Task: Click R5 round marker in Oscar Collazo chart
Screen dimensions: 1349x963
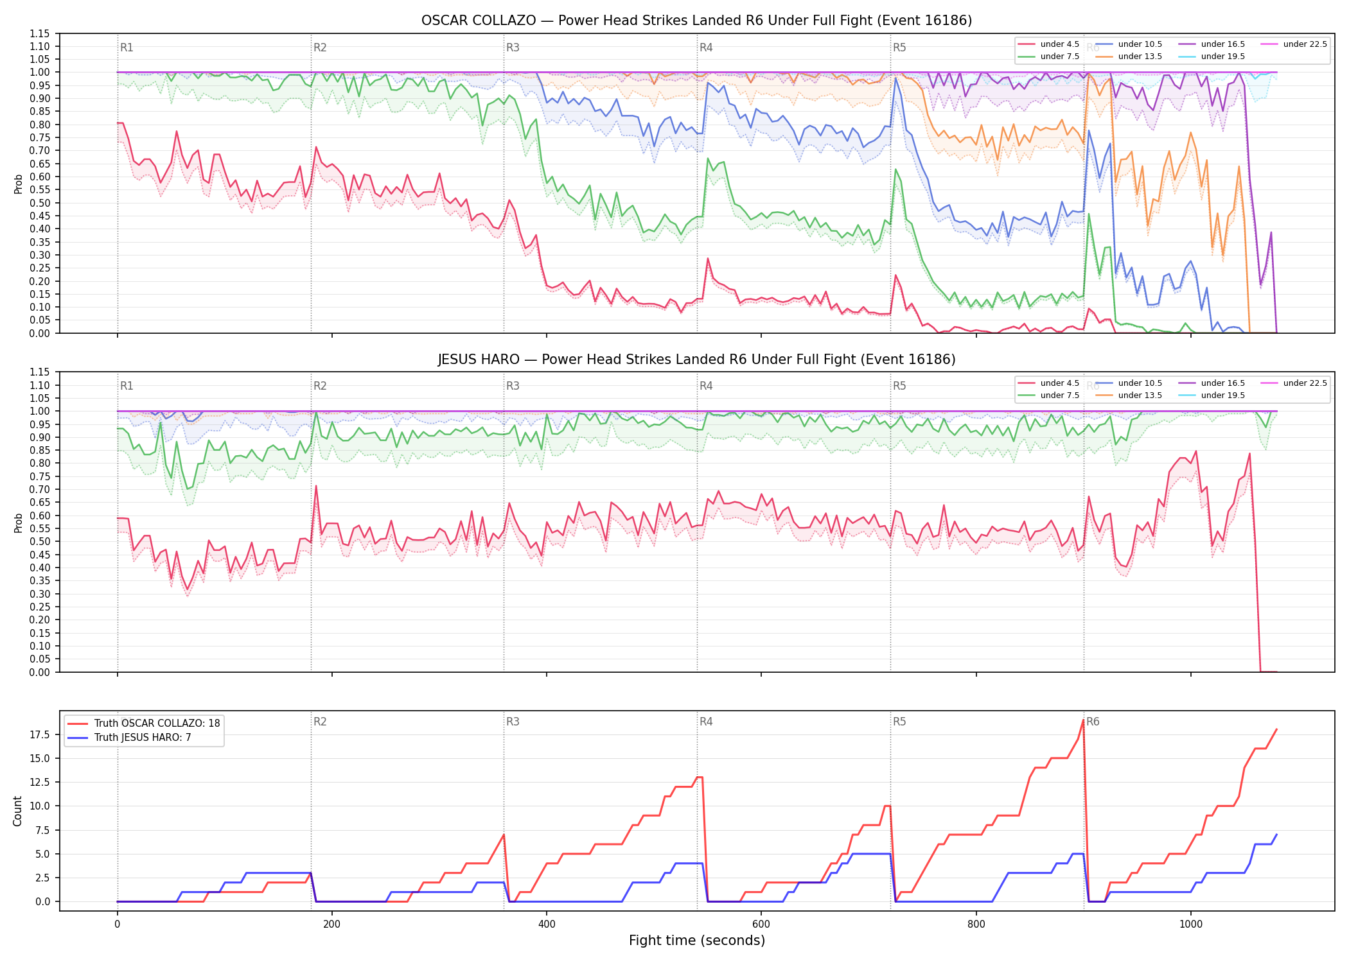Action: (x=899, y=48)
